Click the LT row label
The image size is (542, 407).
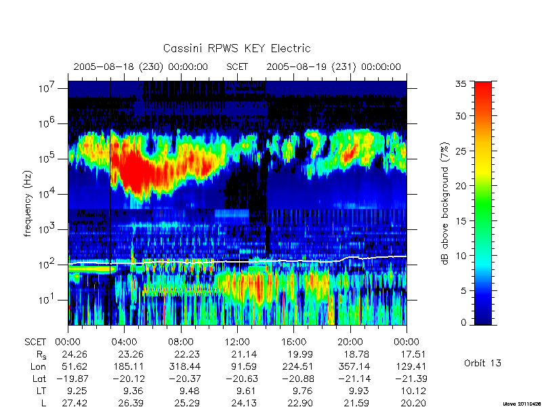coord(41,391)
